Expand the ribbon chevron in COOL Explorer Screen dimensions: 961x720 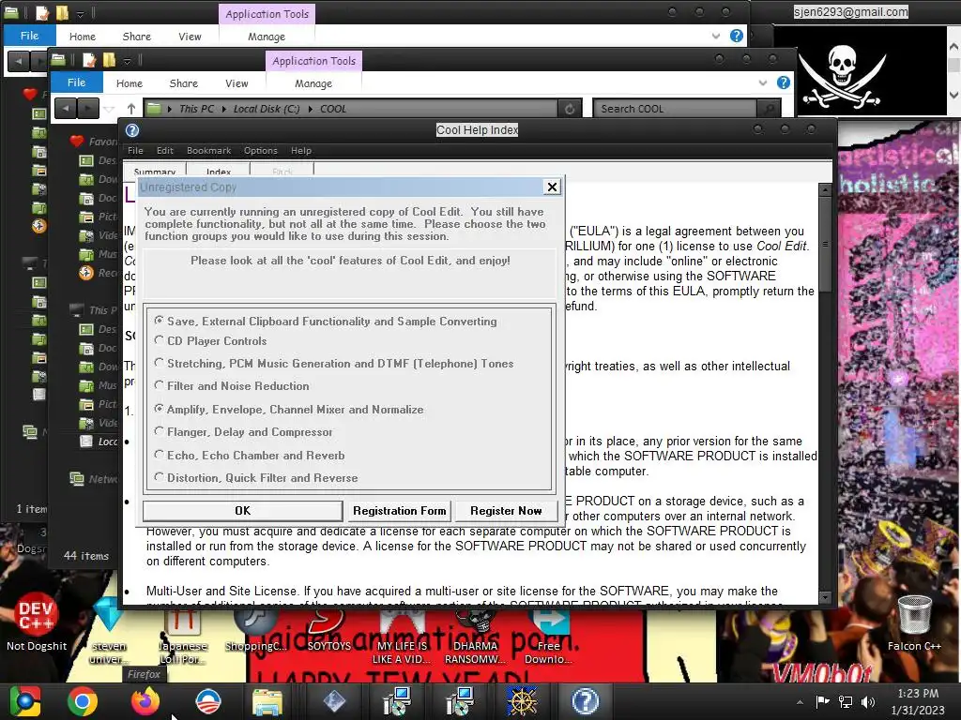(762, 82)
